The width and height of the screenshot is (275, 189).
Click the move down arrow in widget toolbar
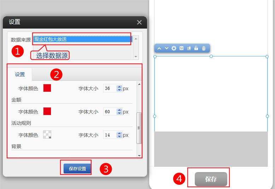(166, 48)
